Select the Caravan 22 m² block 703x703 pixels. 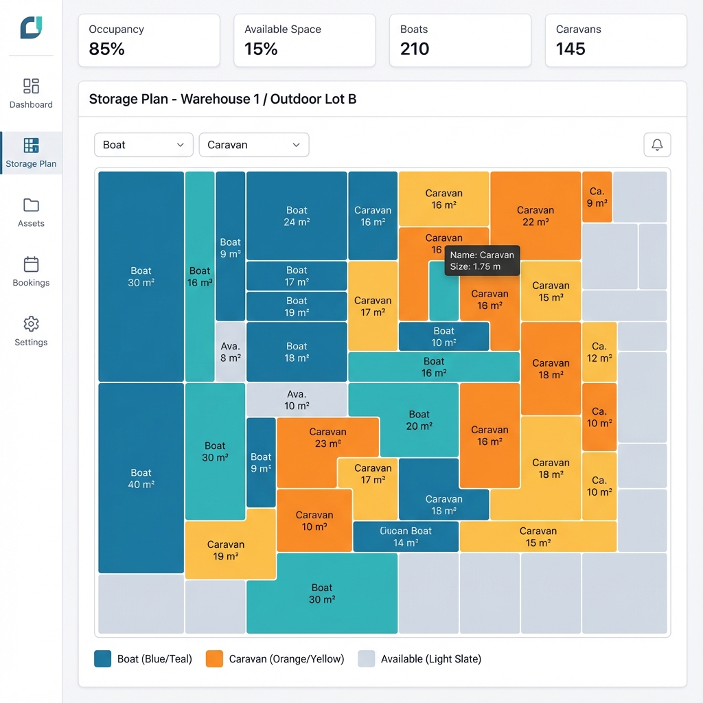point(535,216)
